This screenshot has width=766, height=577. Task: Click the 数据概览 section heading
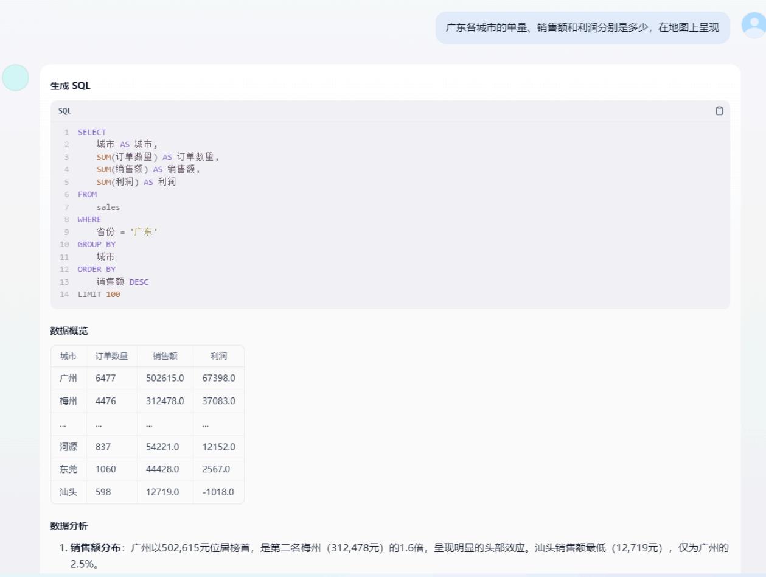click(x=69, y=330)
